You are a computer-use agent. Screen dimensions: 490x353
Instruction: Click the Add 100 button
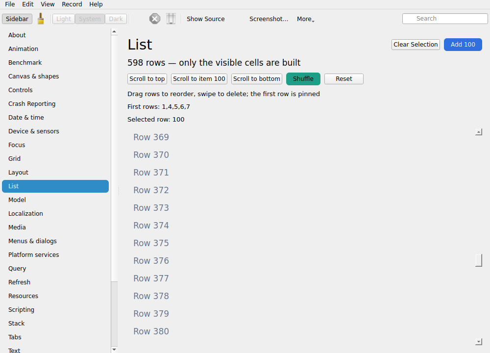click(x=463, y=45)
